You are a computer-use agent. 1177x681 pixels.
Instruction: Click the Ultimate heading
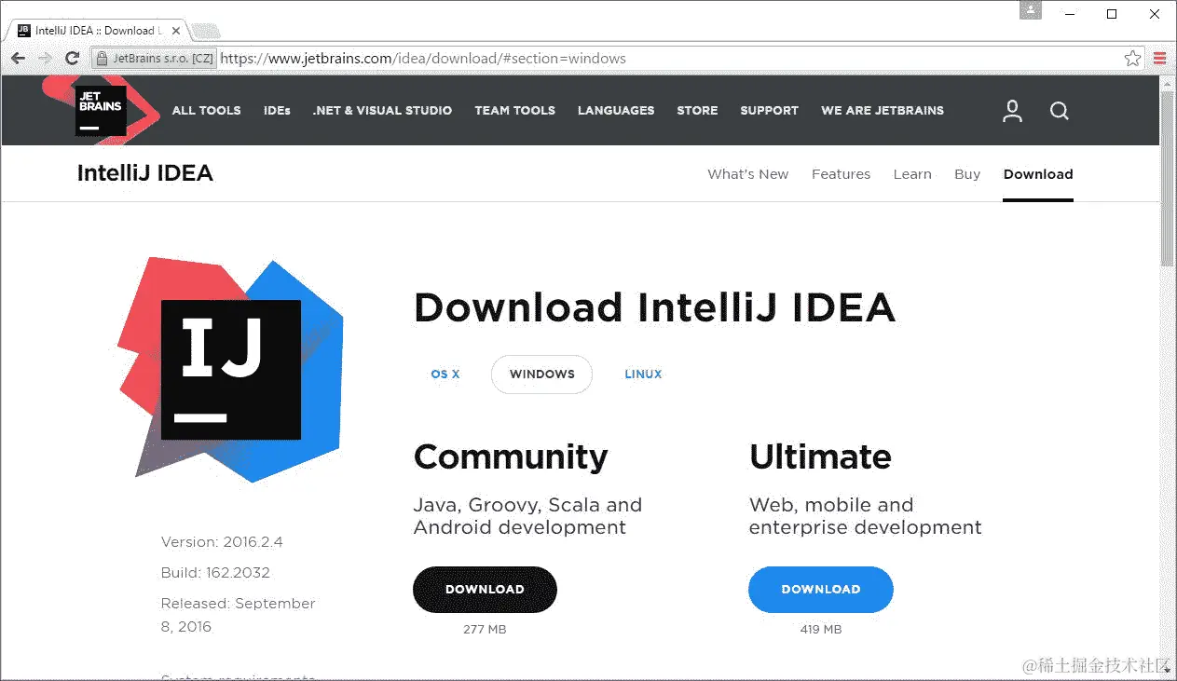point(820,456)
